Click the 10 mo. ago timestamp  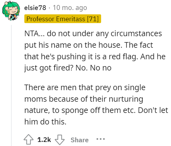[70, 8]
